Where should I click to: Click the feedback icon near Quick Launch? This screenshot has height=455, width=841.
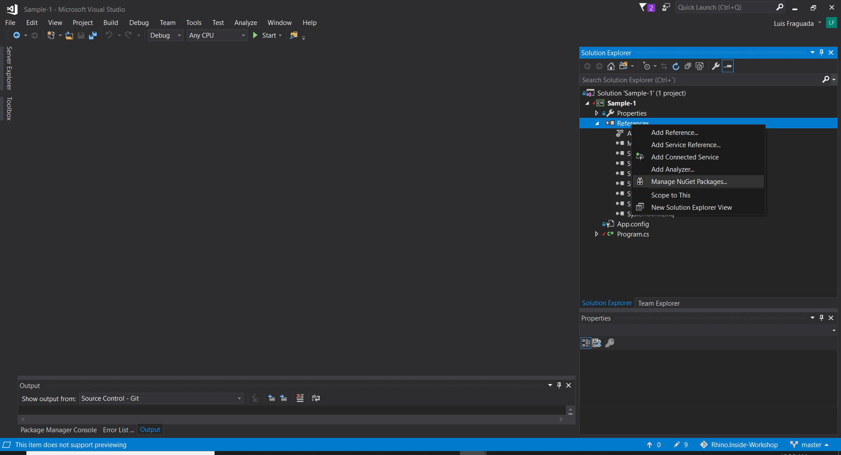(x=666, y=7)
